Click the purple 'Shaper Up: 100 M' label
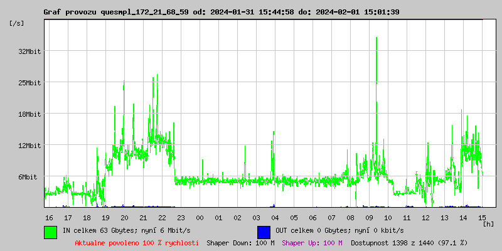 (312, 242)
